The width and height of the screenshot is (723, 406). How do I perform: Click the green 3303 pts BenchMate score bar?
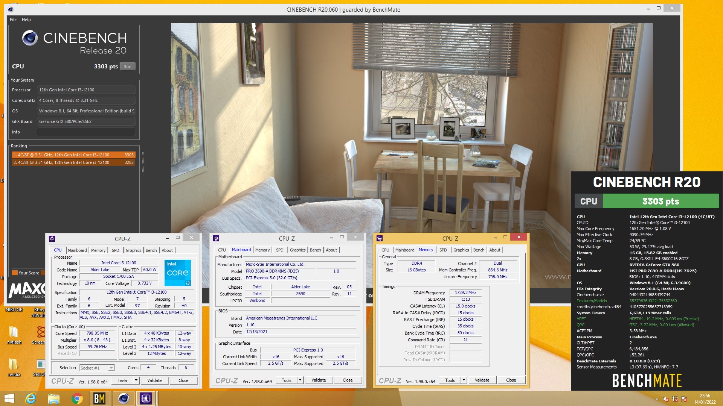(661, 201)
